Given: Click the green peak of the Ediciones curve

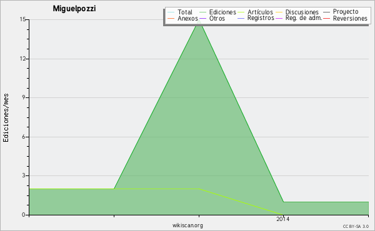Looking at the screenshot, I should [199, 21].
